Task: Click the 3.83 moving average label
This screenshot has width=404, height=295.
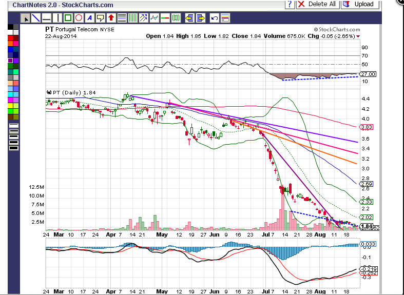Action: (367, 127)
